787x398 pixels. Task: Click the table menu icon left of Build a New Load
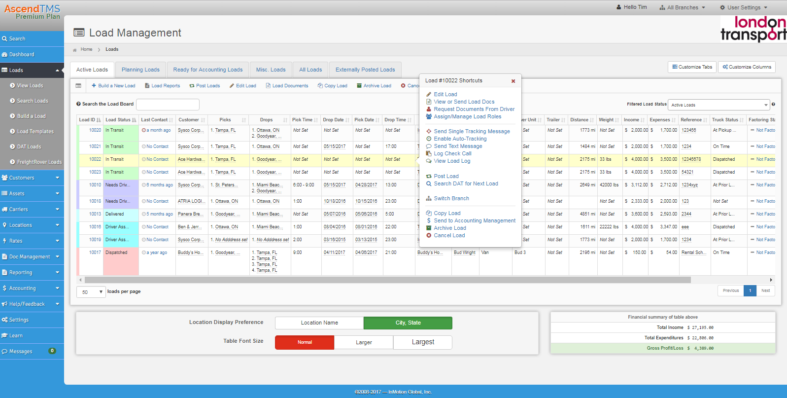78,86
